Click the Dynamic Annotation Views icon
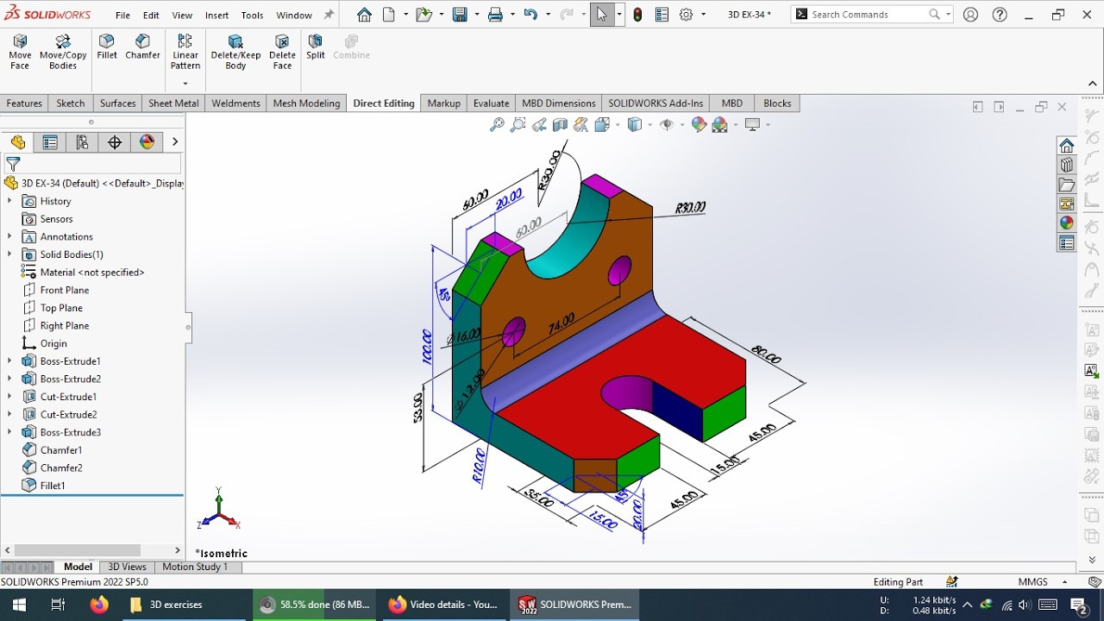 [x=580, y=125]
